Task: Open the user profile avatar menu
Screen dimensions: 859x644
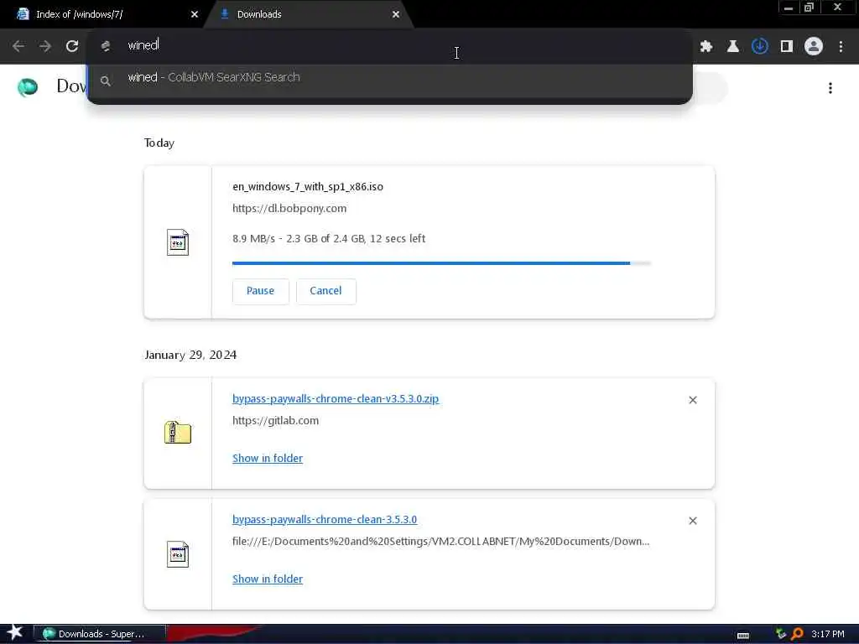Action: click(814, 47)
